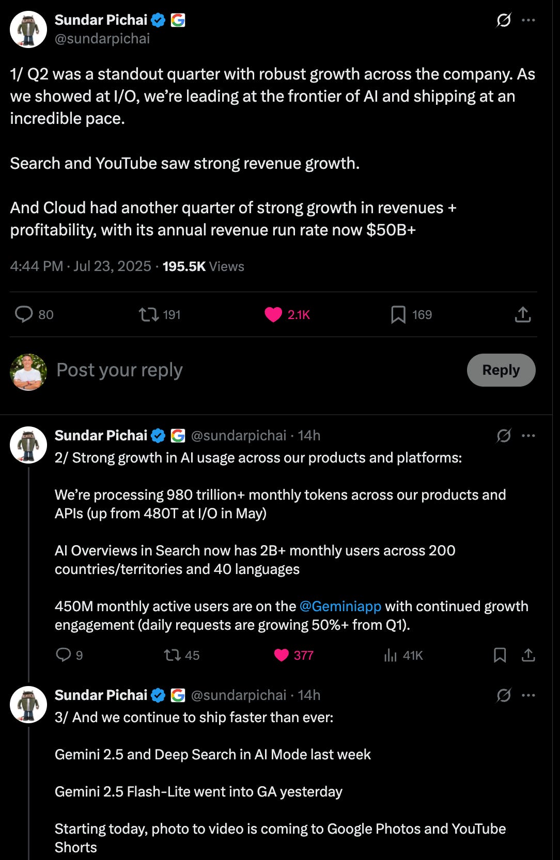Click the reply comment icon showing 80
The height and width of the screenshot is (860, 560).
pos(24,314)
